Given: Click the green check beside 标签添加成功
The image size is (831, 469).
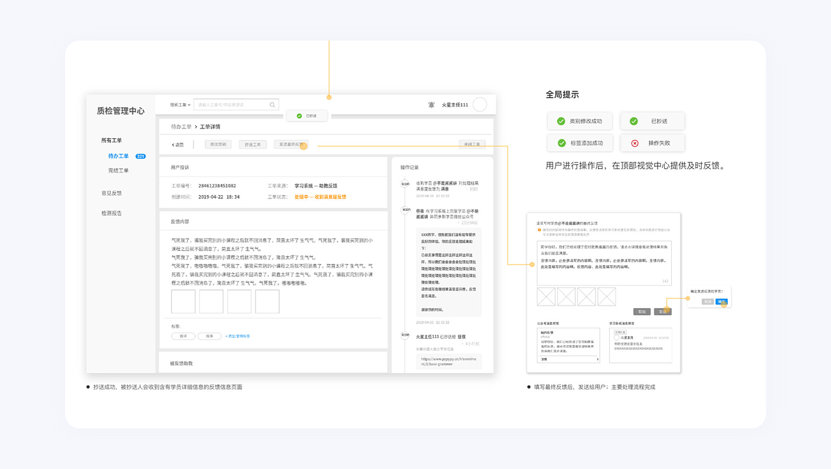Looking at the screenshot, I should point(562,143).
